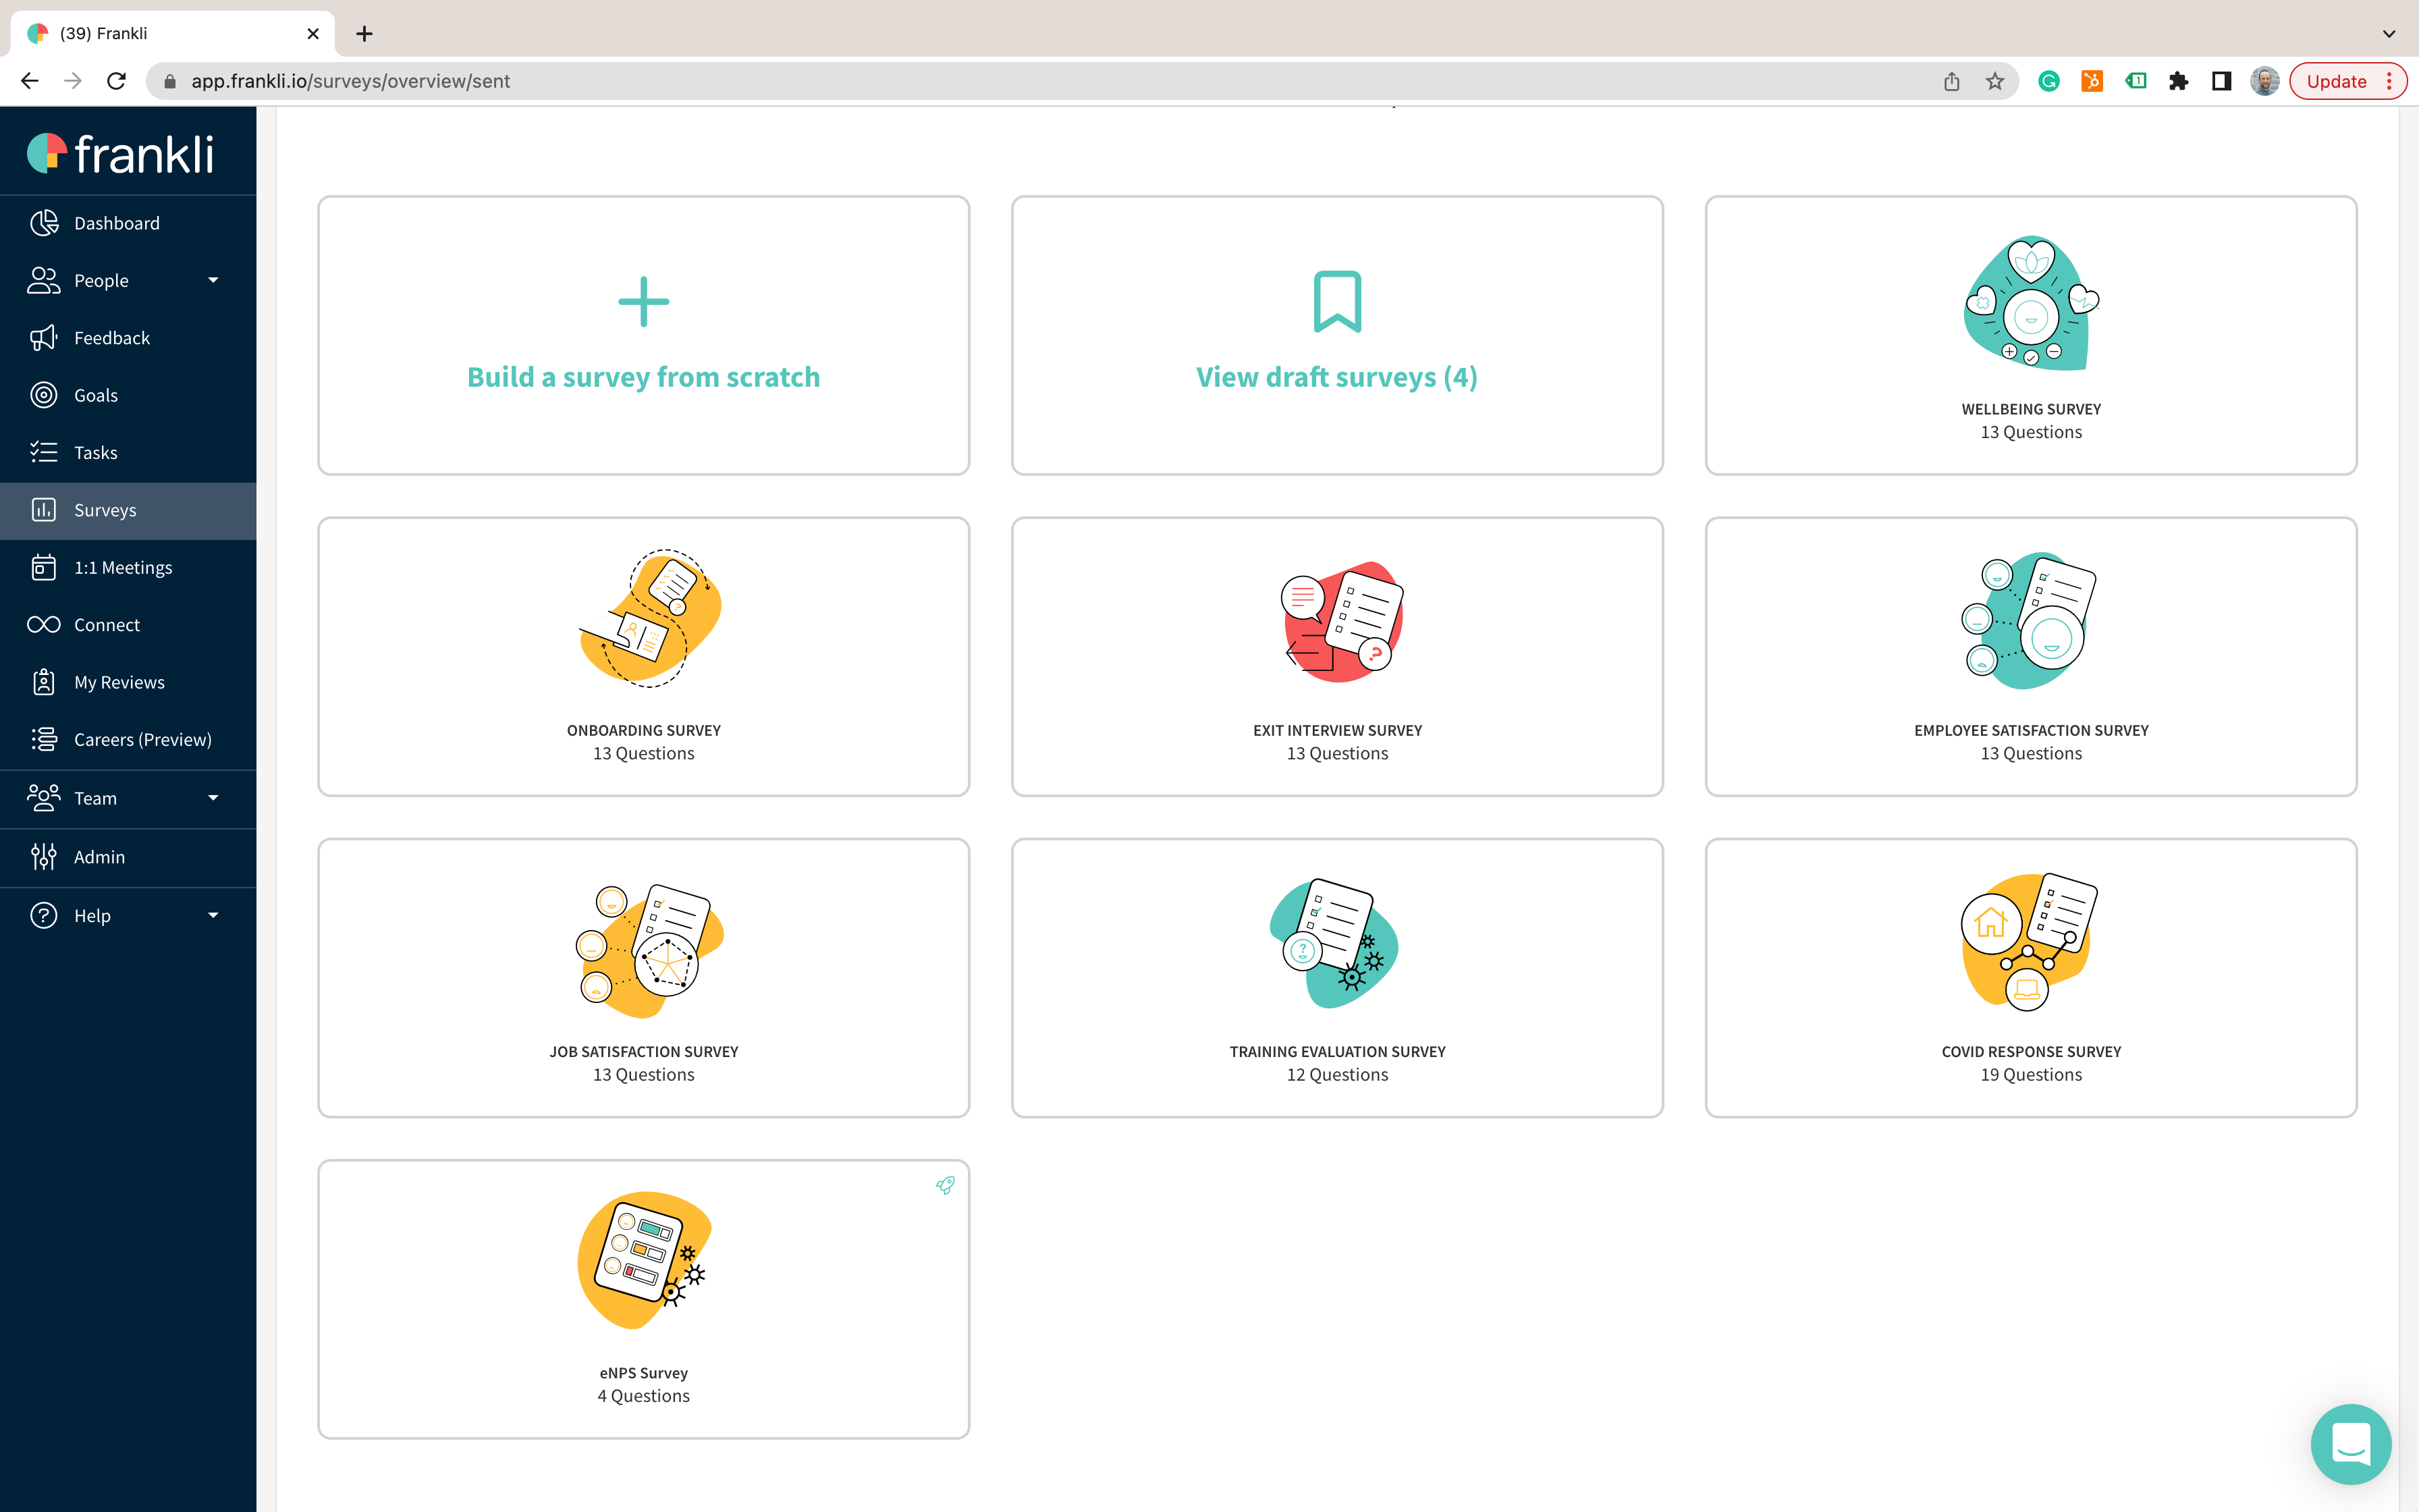Open a new browser tab

tap(365, 34)
